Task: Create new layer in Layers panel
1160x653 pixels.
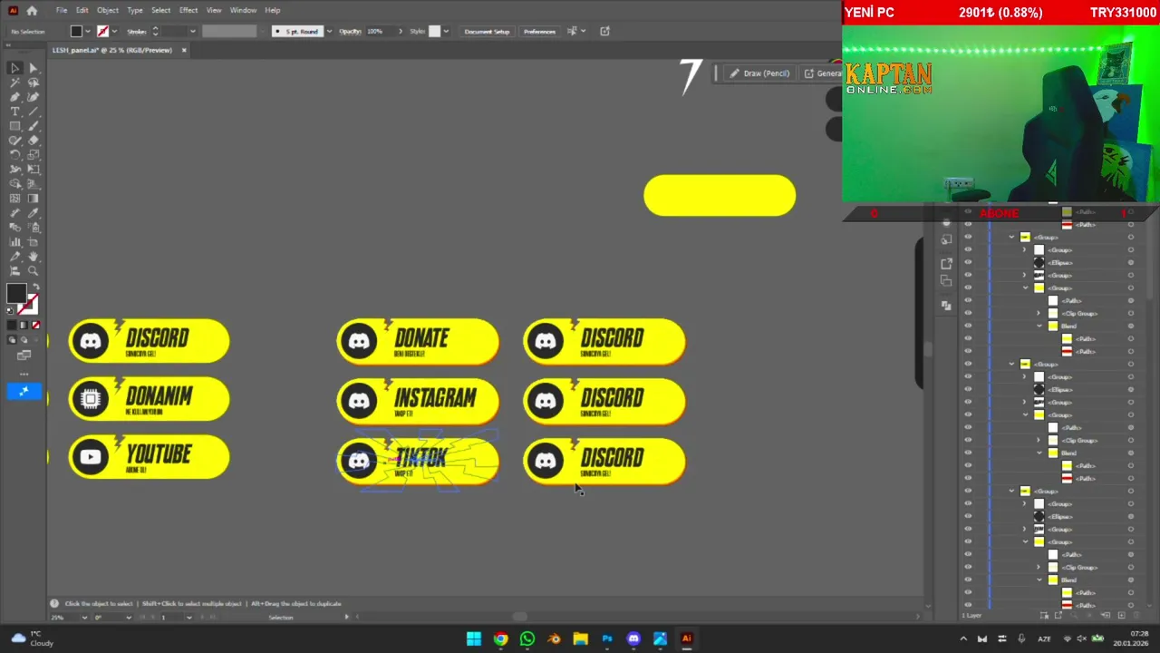Action: 1121,616
